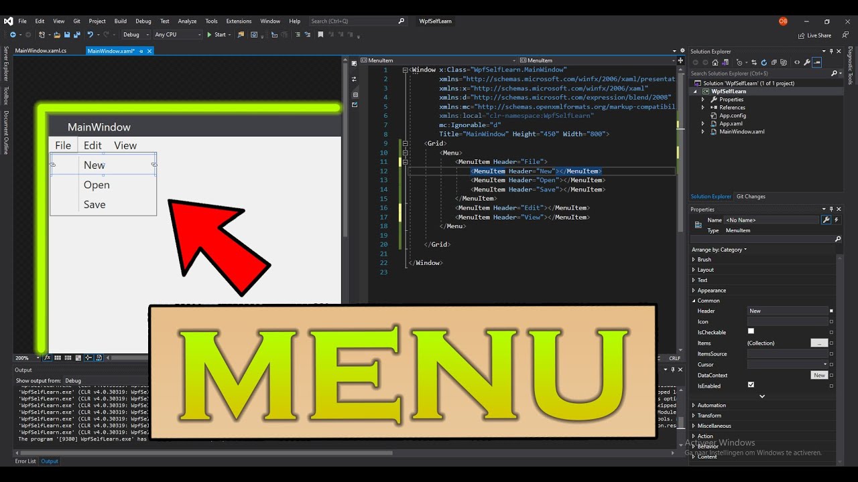
Task: Close the MainWindow.xaml tab
Action: tap(150, 51)
